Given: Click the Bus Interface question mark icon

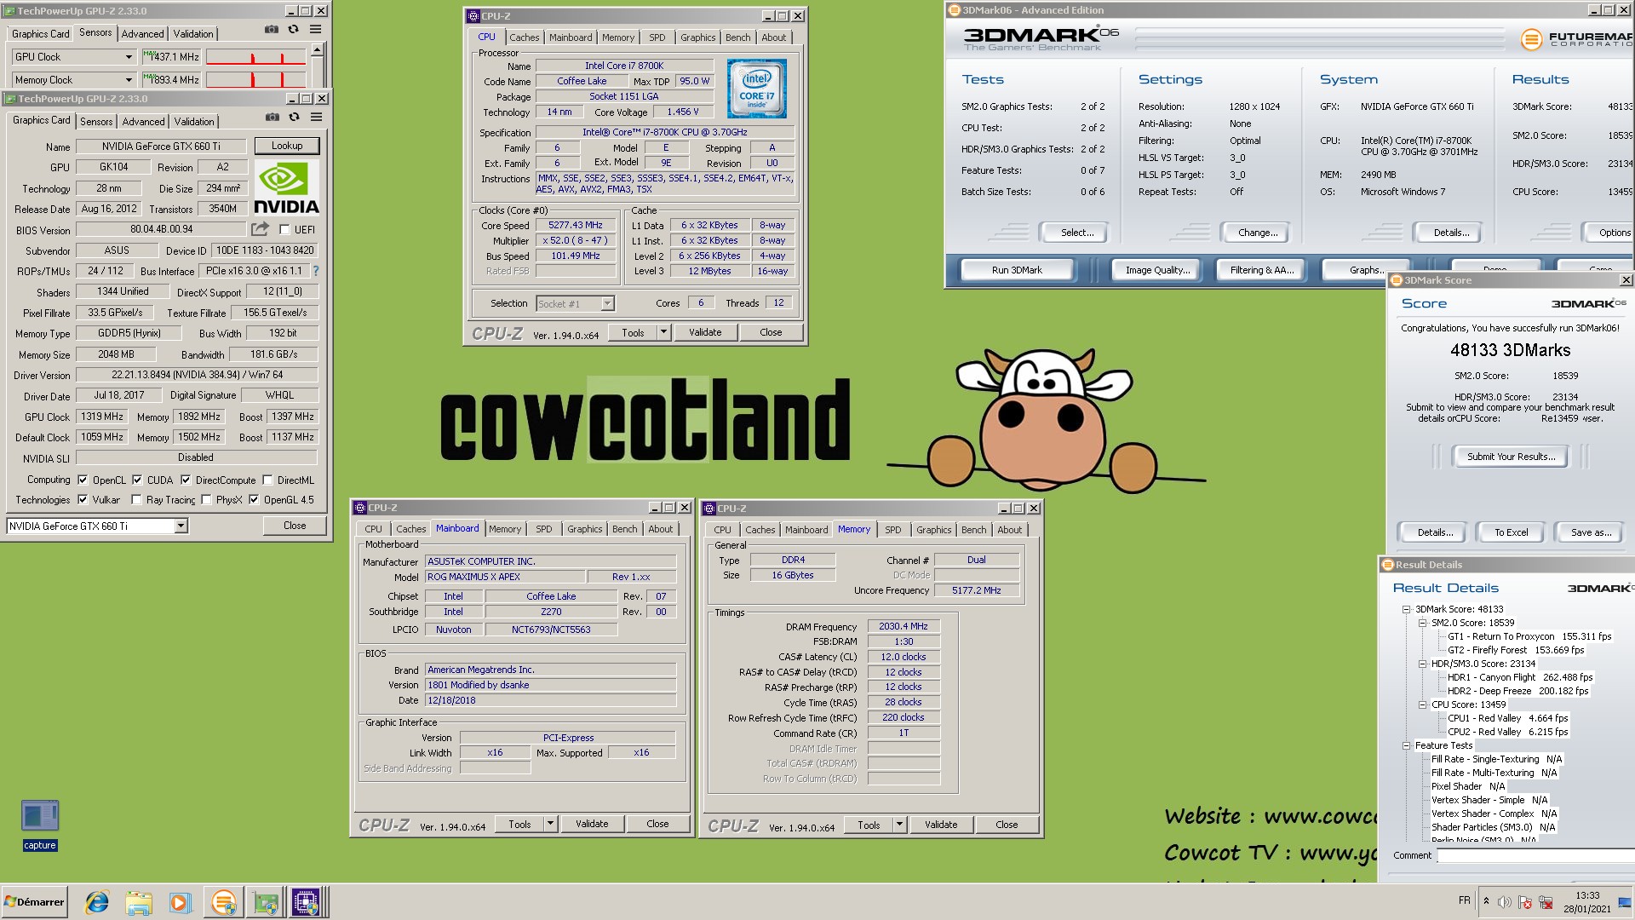Looking at the screenshot, I should pyautogui.click(x=316, y=271).
